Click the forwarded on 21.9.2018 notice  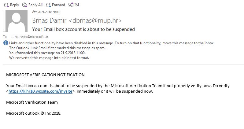pyautogui.click(x=47, y=53)
